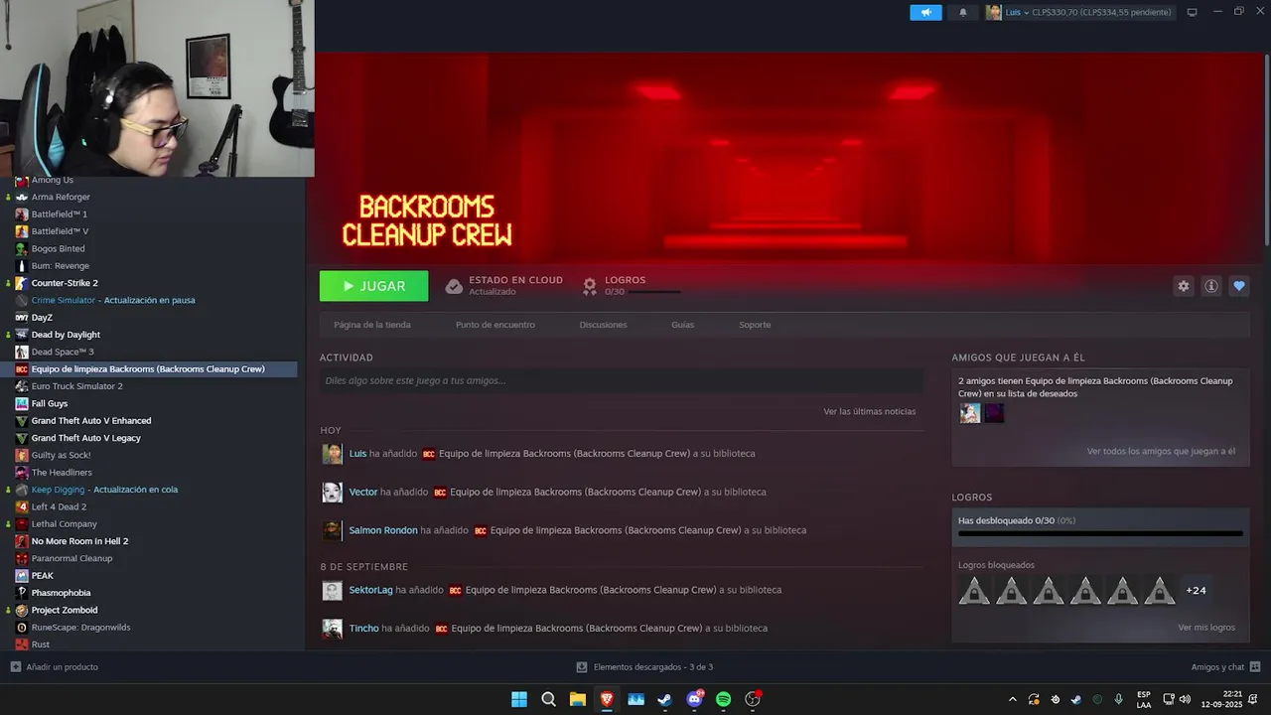The height and width of the screenshot is (715, 1271).
Task: Open Windows taskbar search
Action: click(x=548, y=699)
